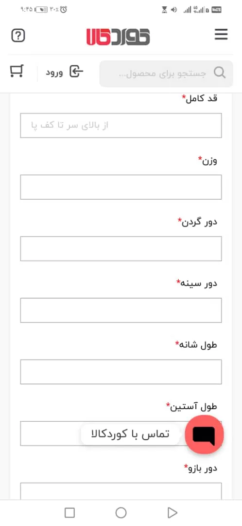Tap the Android recent apps square
Screen dimensions: 242x526
click(69, 512)
